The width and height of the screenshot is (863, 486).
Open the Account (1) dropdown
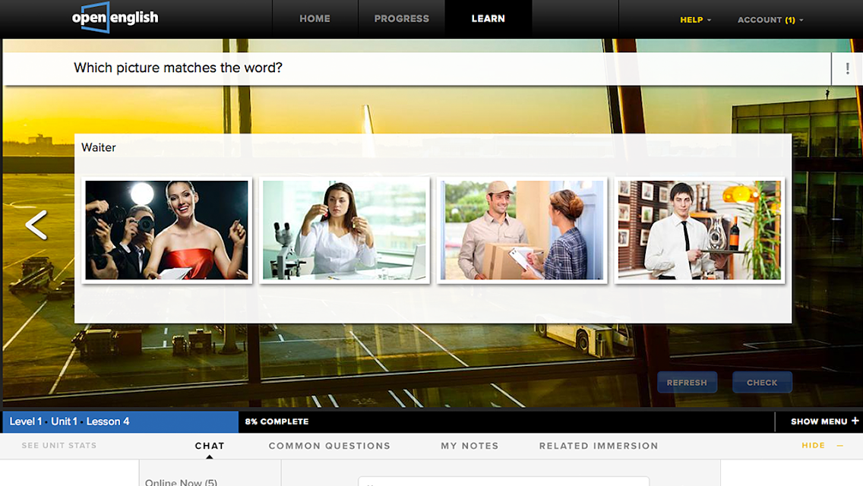[x=770, y=20]
